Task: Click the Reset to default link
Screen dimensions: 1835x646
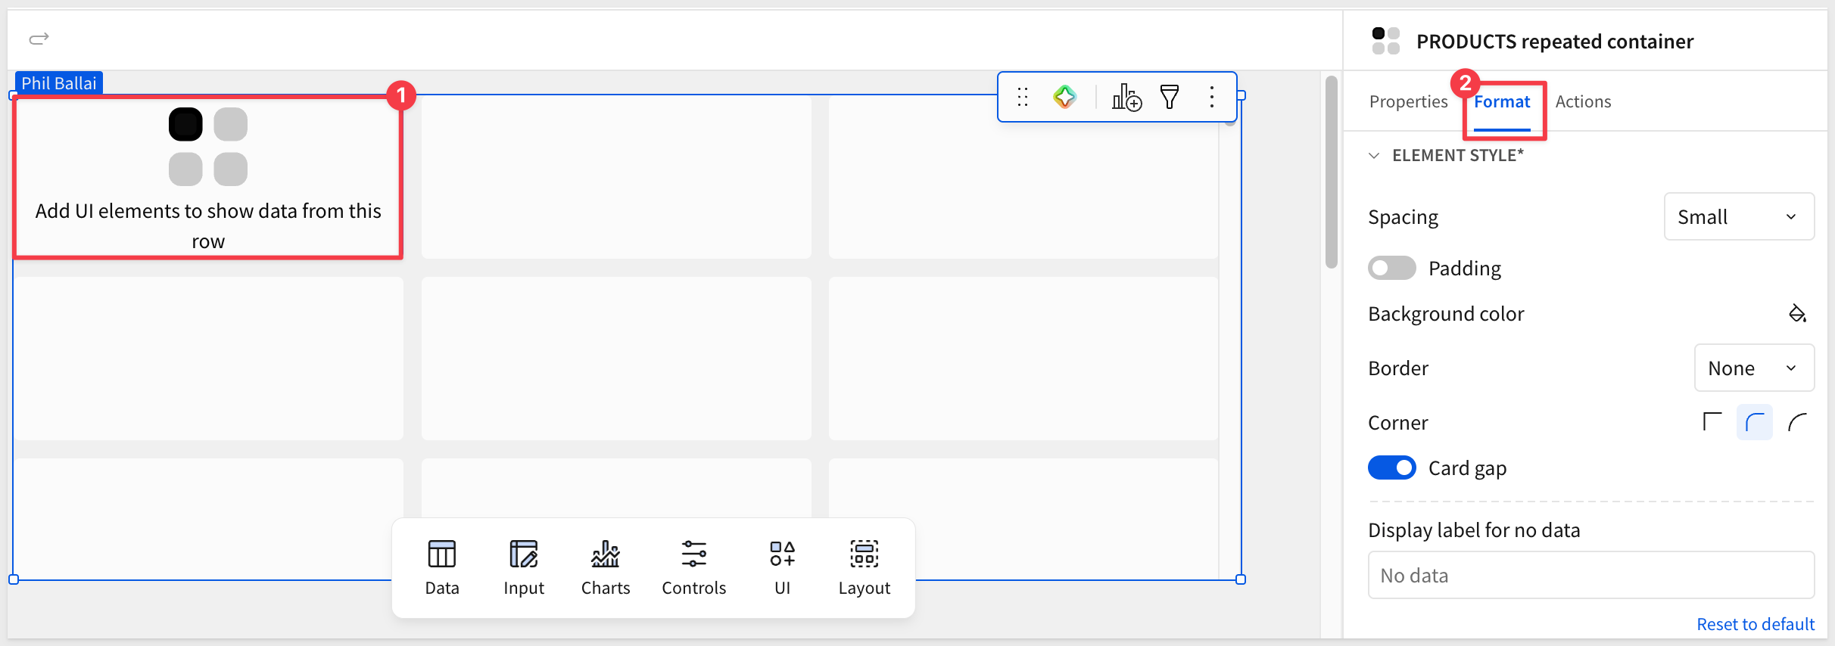Action: [1756, 624]
